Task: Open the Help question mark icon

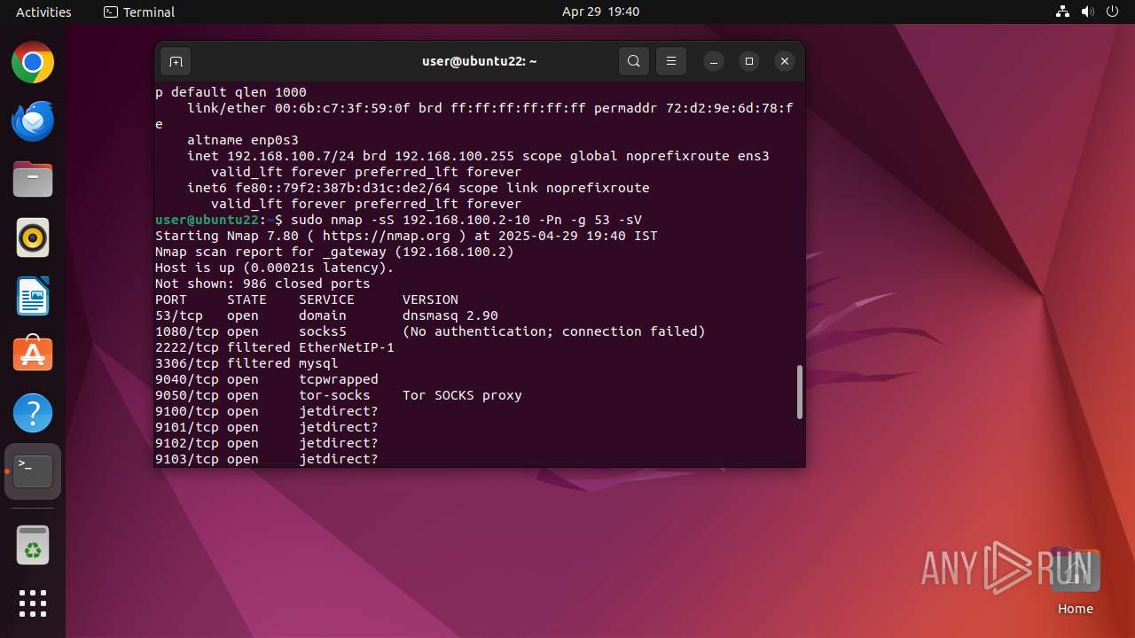Action: point(33,413)
